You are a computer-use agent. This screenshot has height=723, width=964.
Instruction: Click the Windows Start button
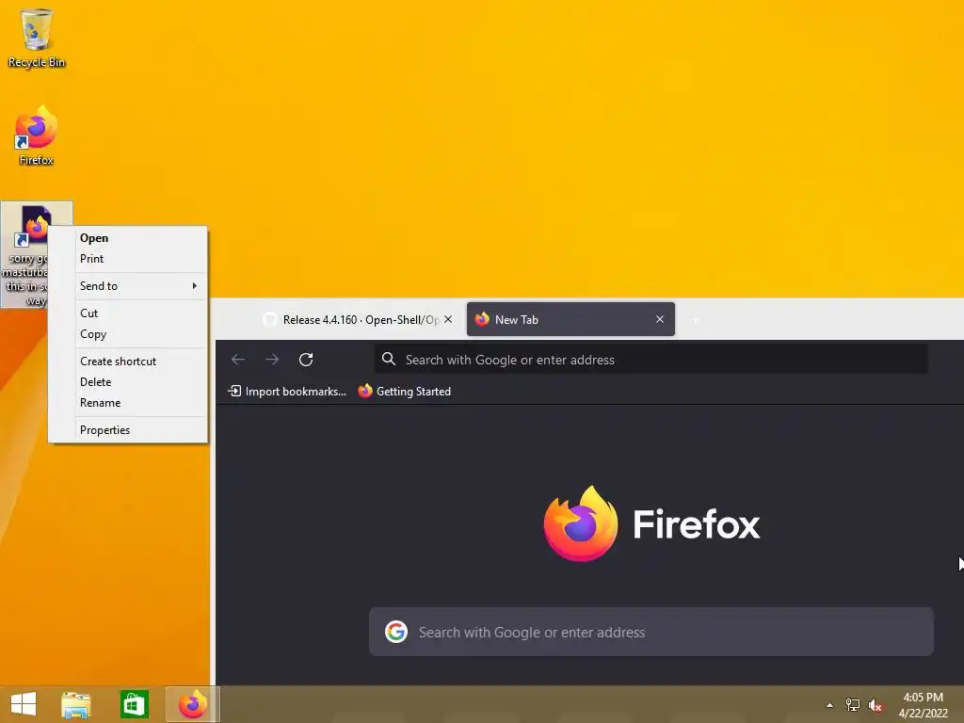[24, 704]
